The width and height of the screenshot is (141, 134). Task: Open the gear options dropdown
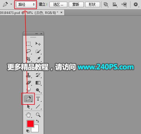[136, 4]
